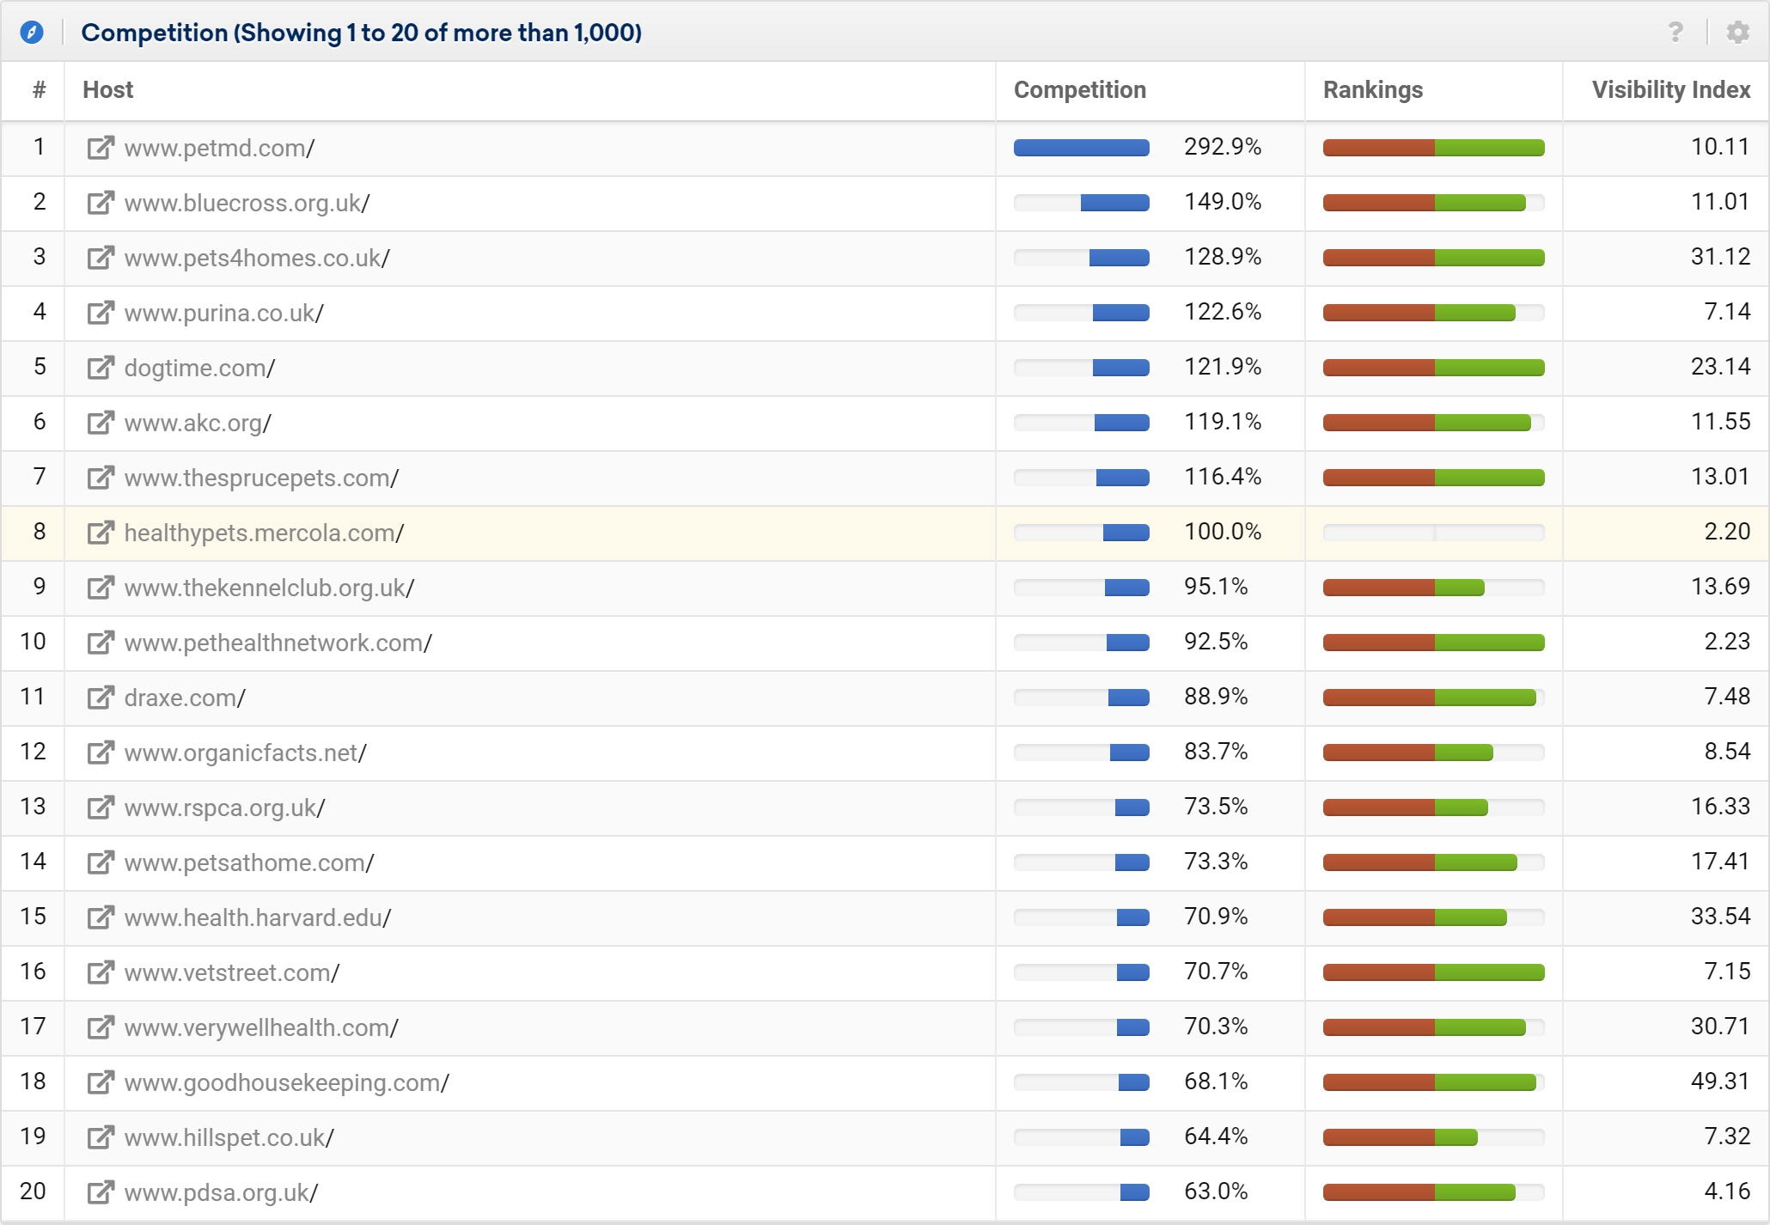Open external link icon for www.bluecross.org.uk

101,203
